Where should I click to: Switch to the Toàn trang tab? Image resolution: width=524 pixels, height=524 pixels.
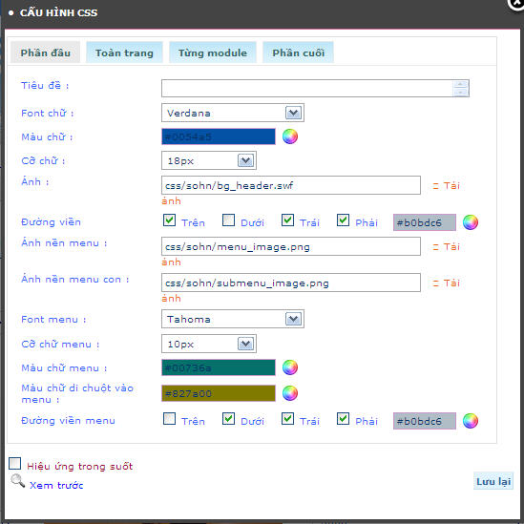(x=124, y=52)
